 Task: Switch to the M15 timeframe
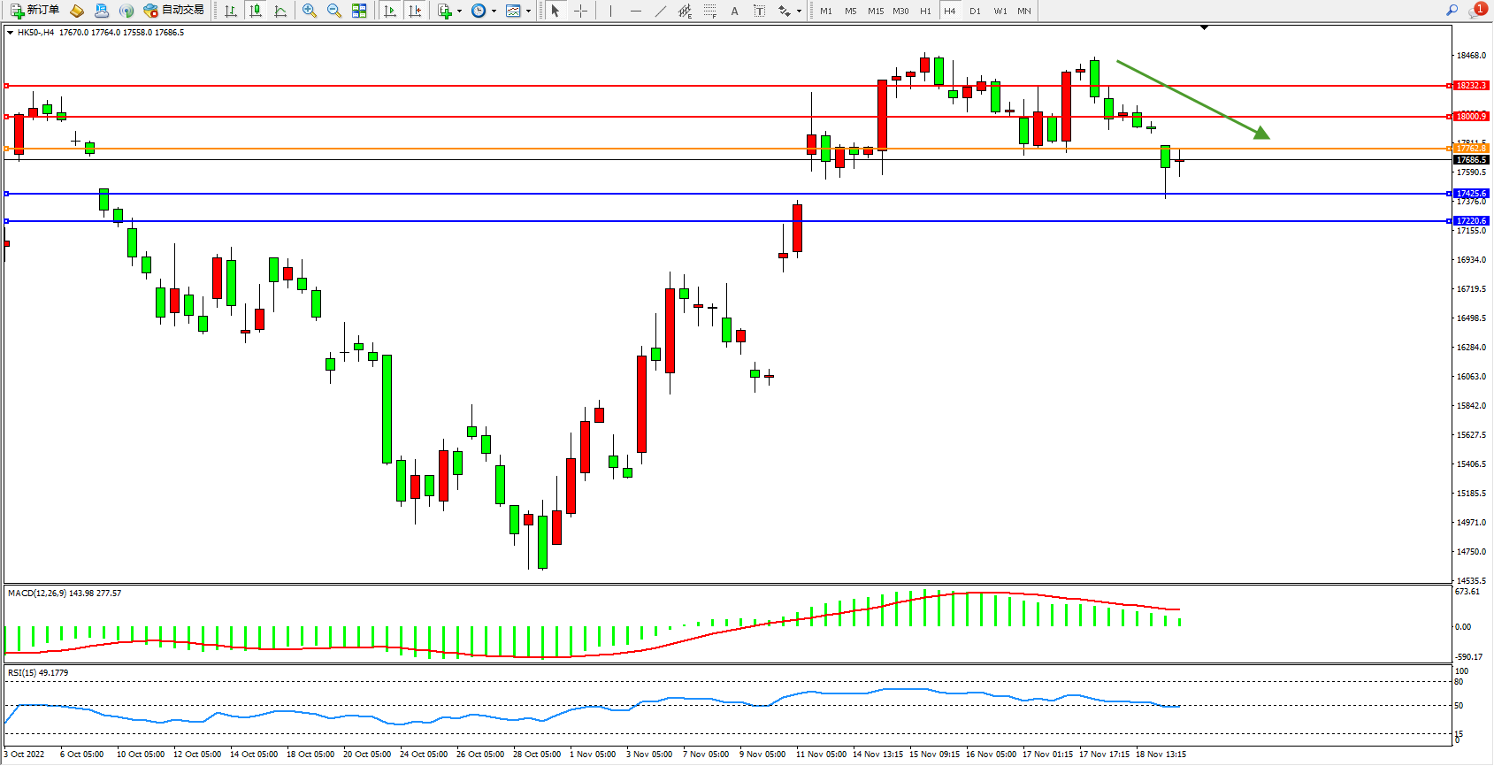[876, 11]
